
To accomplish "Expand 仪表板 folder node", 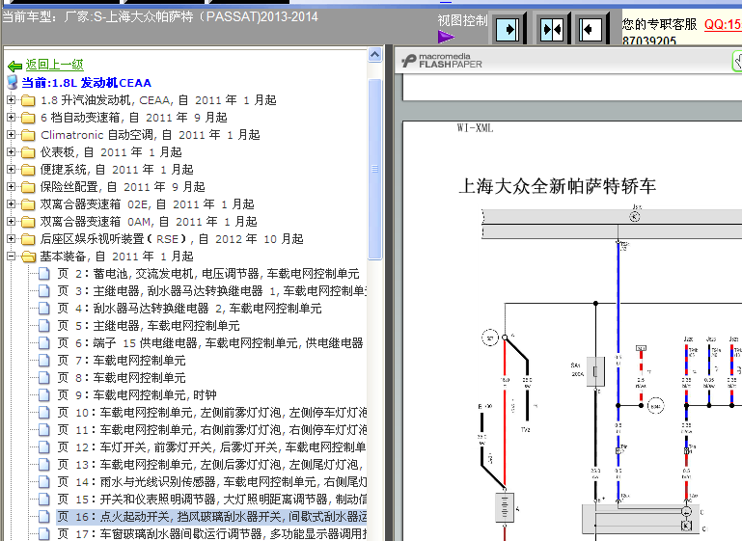I will pos(11,151).
